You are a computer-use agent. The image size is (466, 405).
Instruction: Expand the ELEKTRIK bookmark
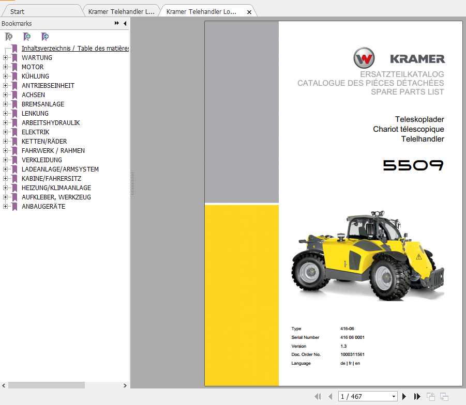(5, 132)
